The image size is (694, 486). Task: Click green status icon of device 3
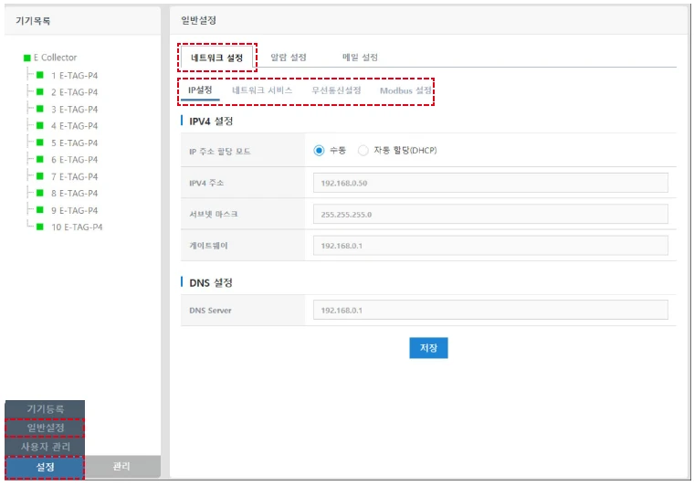click(x=40, y=109)
